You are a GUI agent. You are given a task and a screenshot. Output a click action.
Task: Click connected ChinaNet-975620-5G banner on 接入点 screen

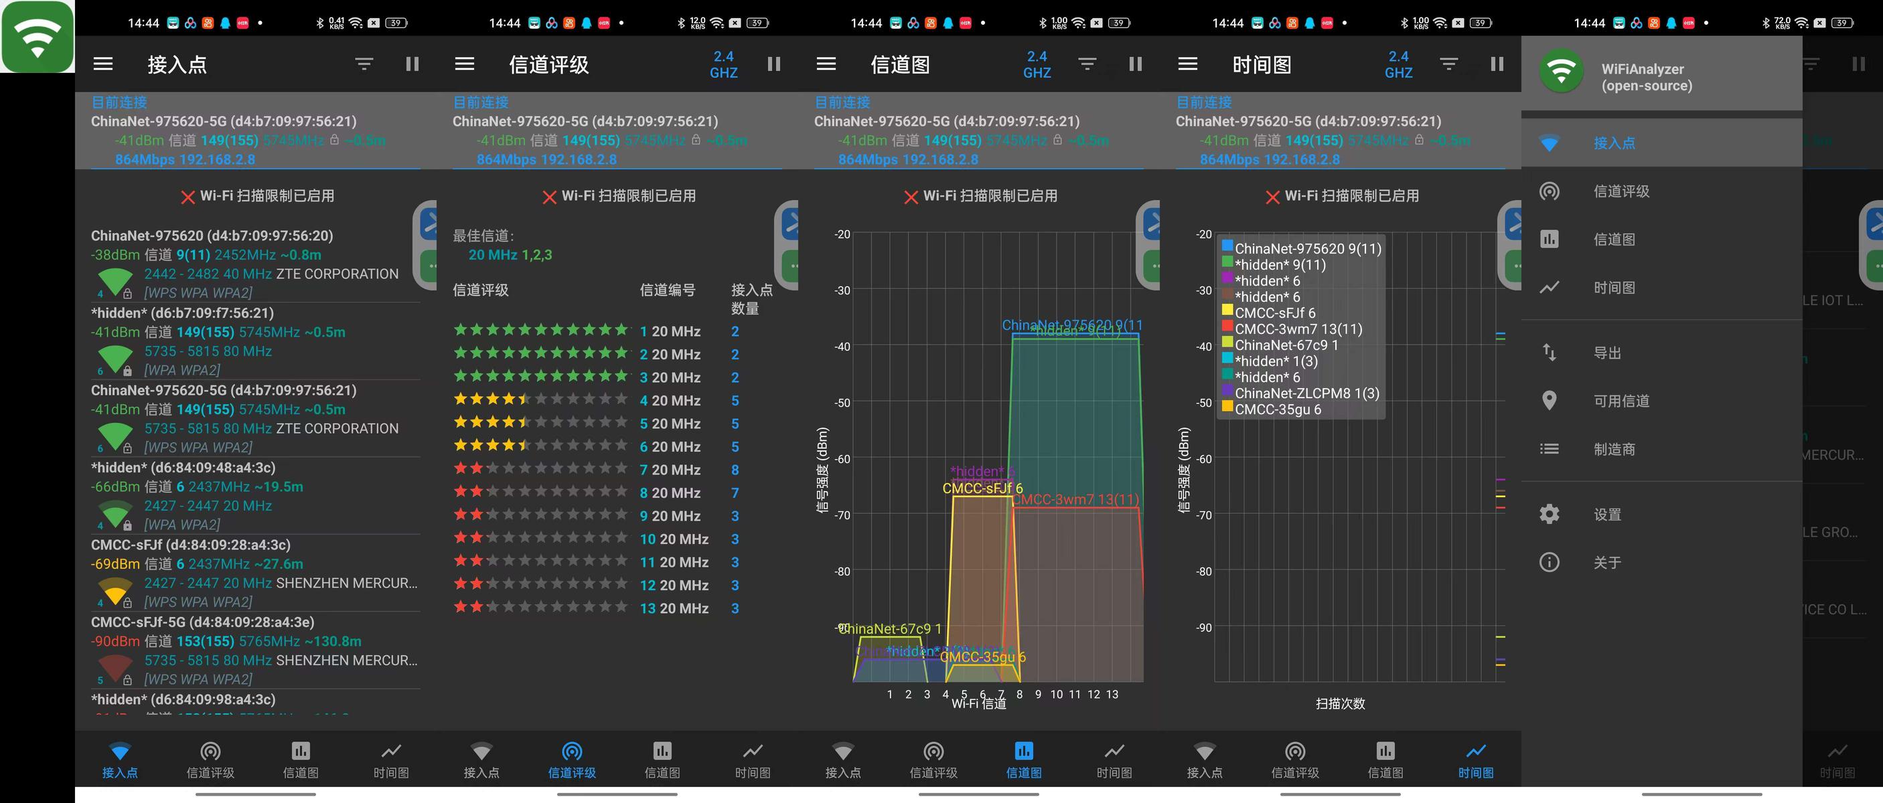click(x=255, y=130)
